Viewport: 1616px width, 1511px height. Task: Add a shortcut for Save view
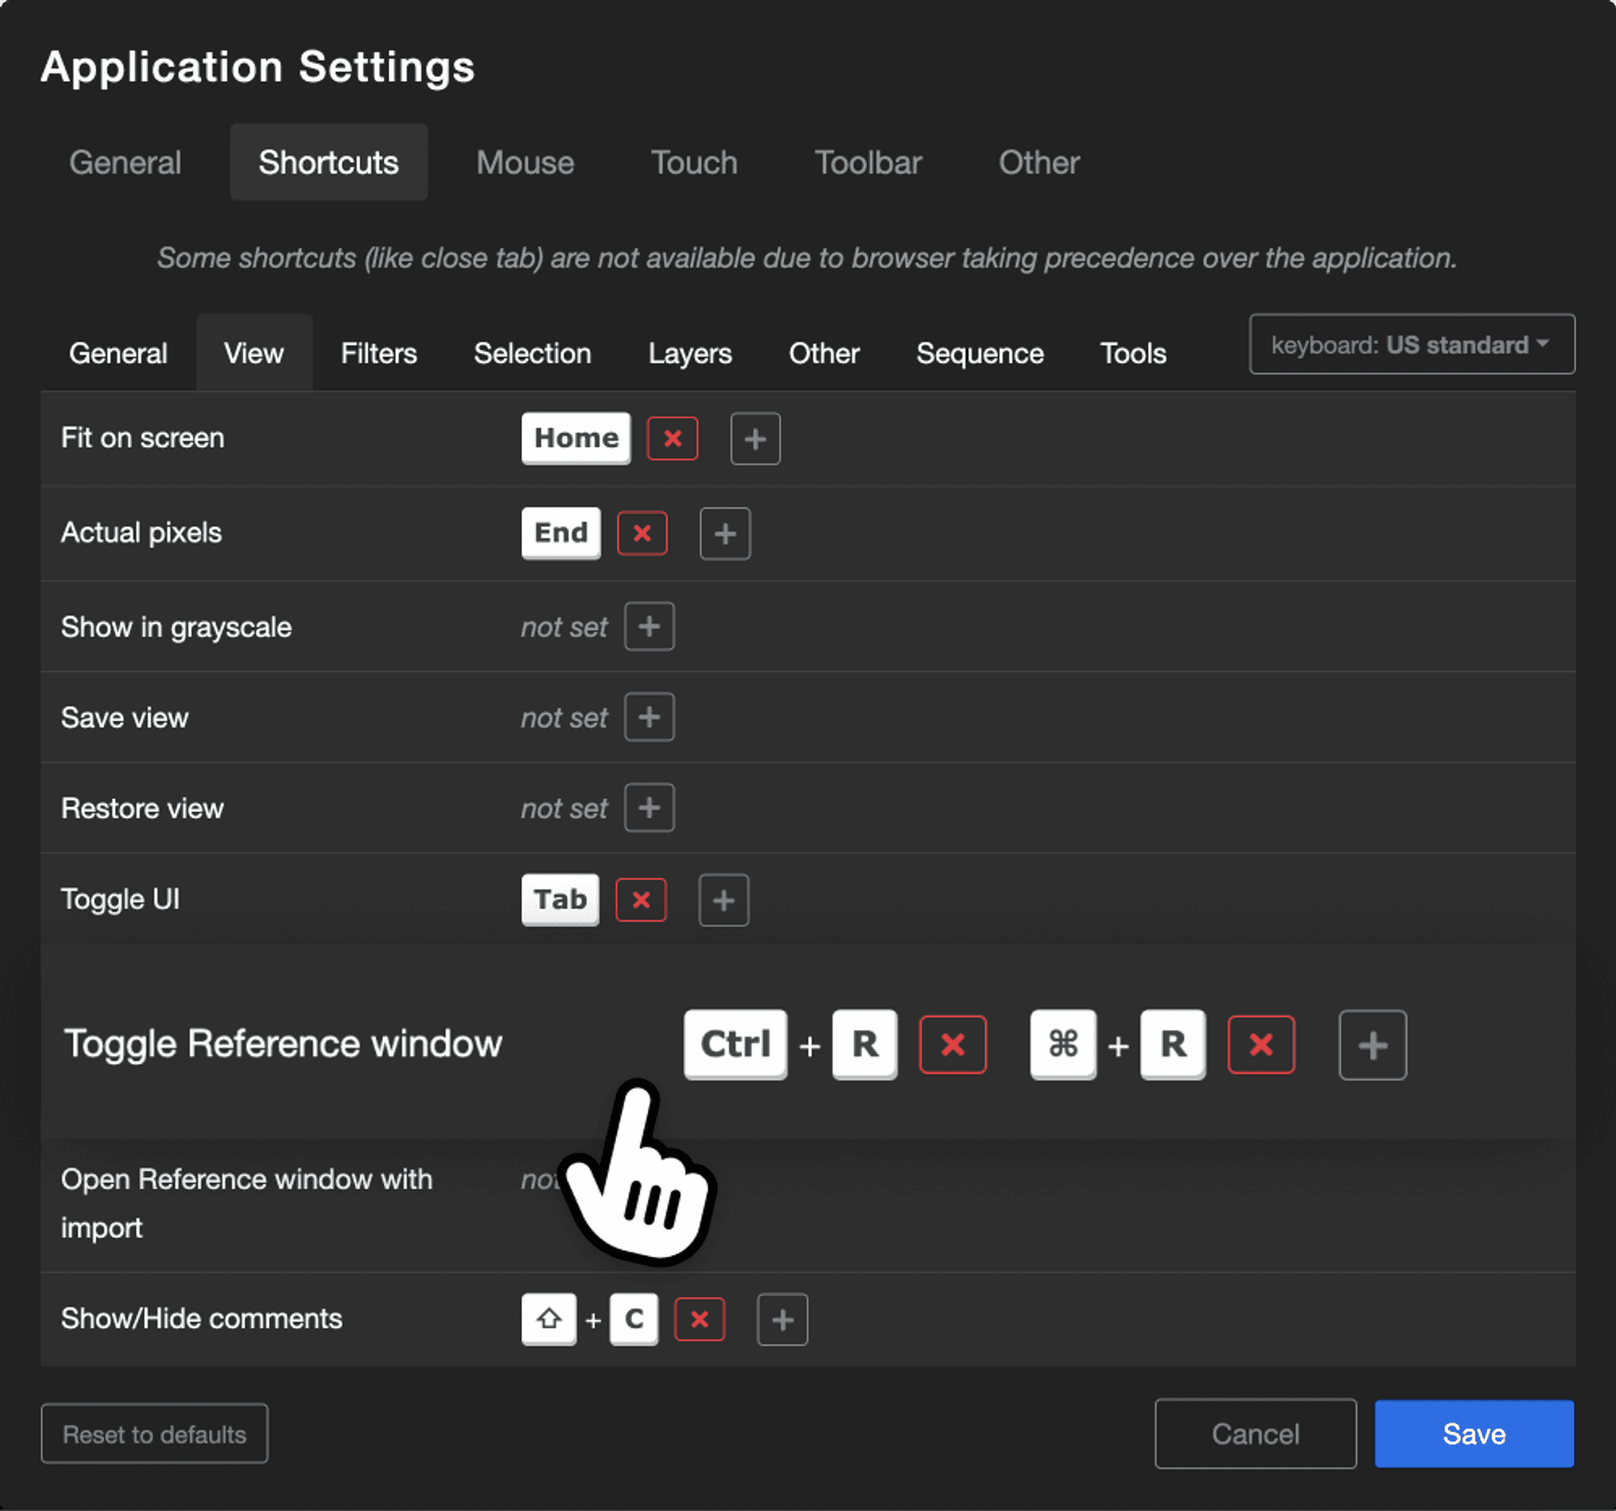click(649, 718)
